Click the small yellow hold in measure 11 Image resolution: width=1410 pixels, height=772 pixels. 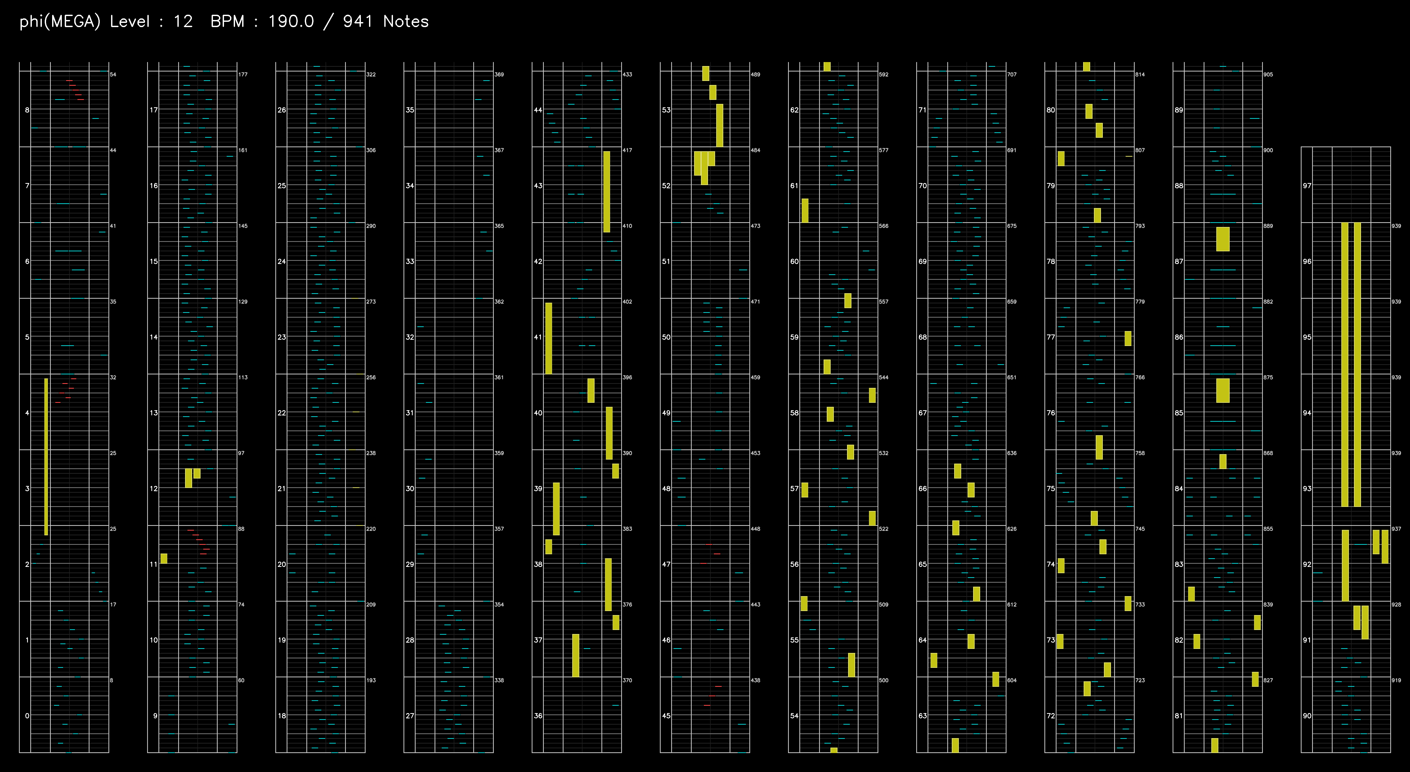(x=164, y=558)
